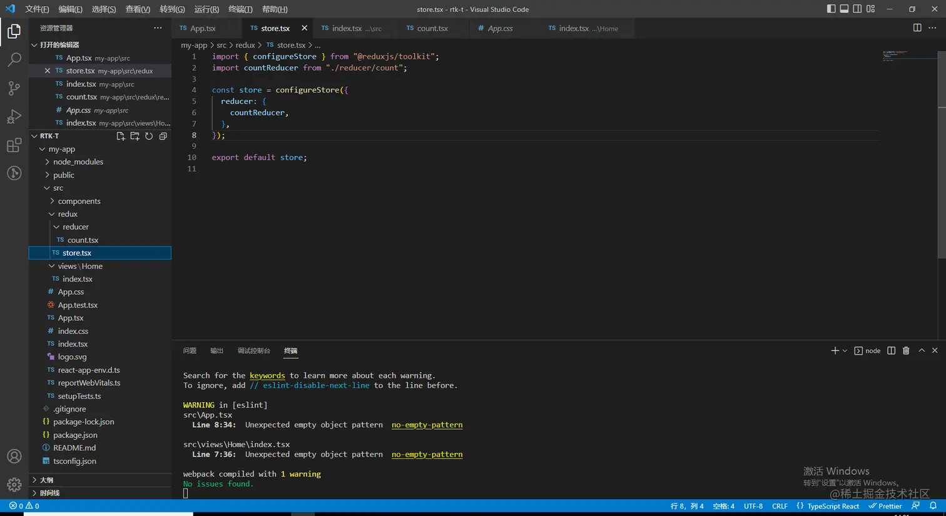Open the Explorer view in activity bar
Image resolution: width=946 pixels, height=516 pixels.
coord(14,31)
